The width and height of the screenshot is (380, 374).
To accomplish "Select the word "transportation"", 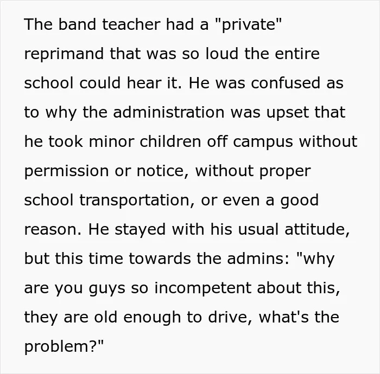I will click(135, 201).
